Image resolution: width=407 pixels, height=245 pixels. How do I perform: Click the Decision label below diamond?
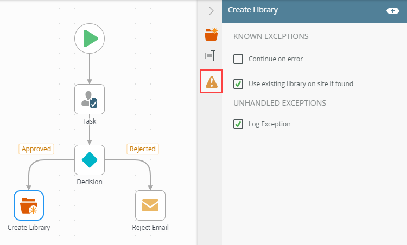point(90,182)
